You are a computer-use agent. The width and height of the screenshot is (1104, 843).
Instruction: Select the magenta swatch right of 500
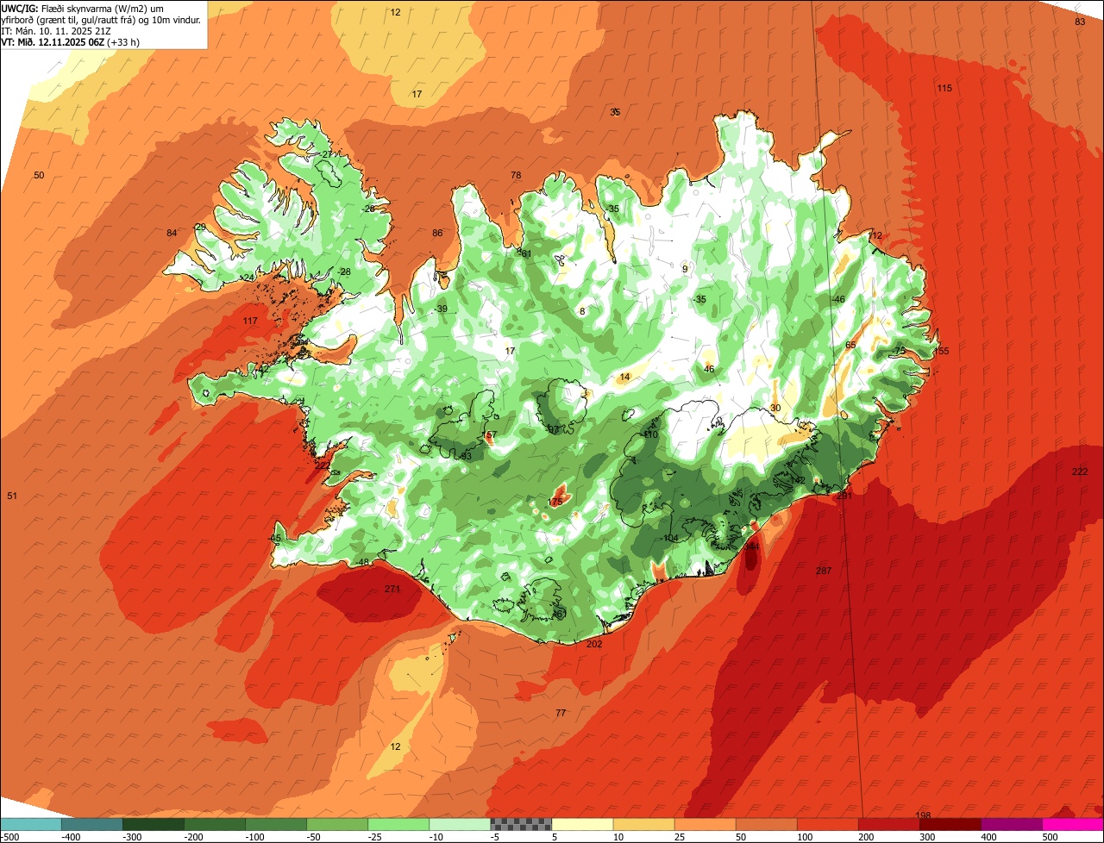tap(1072, 824)
